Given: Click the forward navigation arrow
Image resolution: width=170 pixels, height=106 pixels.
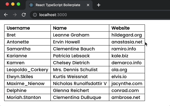Looking at the screenshot, I should [15, 15].
